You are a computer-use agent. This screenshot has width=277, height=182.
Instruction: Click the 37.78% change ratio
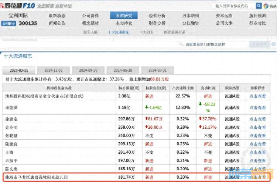208,119
